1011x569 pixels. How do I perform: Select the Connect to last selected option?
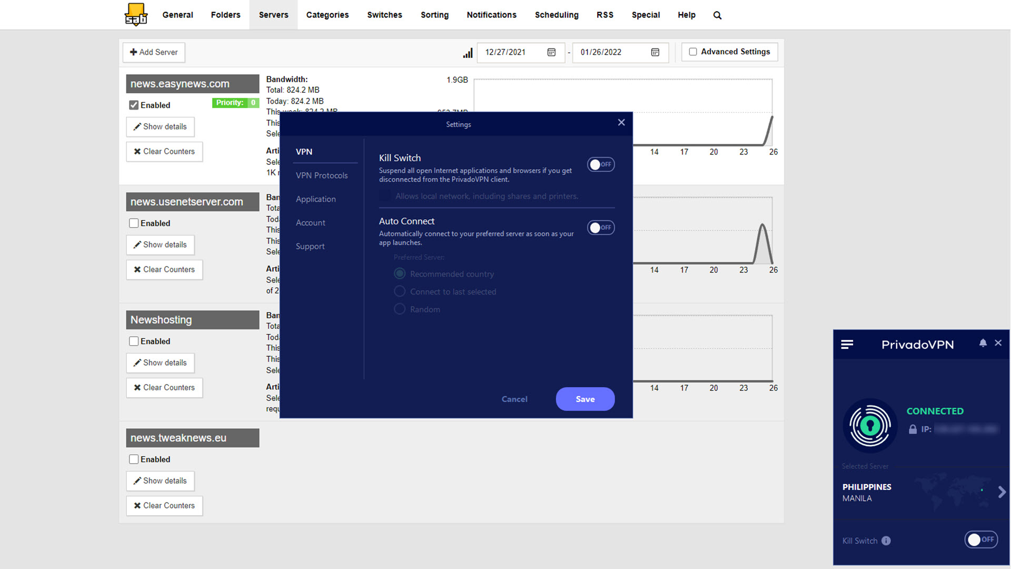400,291
